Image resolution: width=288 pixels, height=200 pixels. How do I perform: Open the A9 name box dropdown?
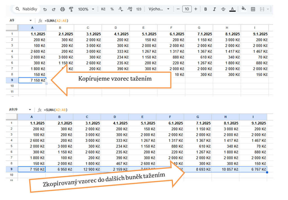click(30, 21)
